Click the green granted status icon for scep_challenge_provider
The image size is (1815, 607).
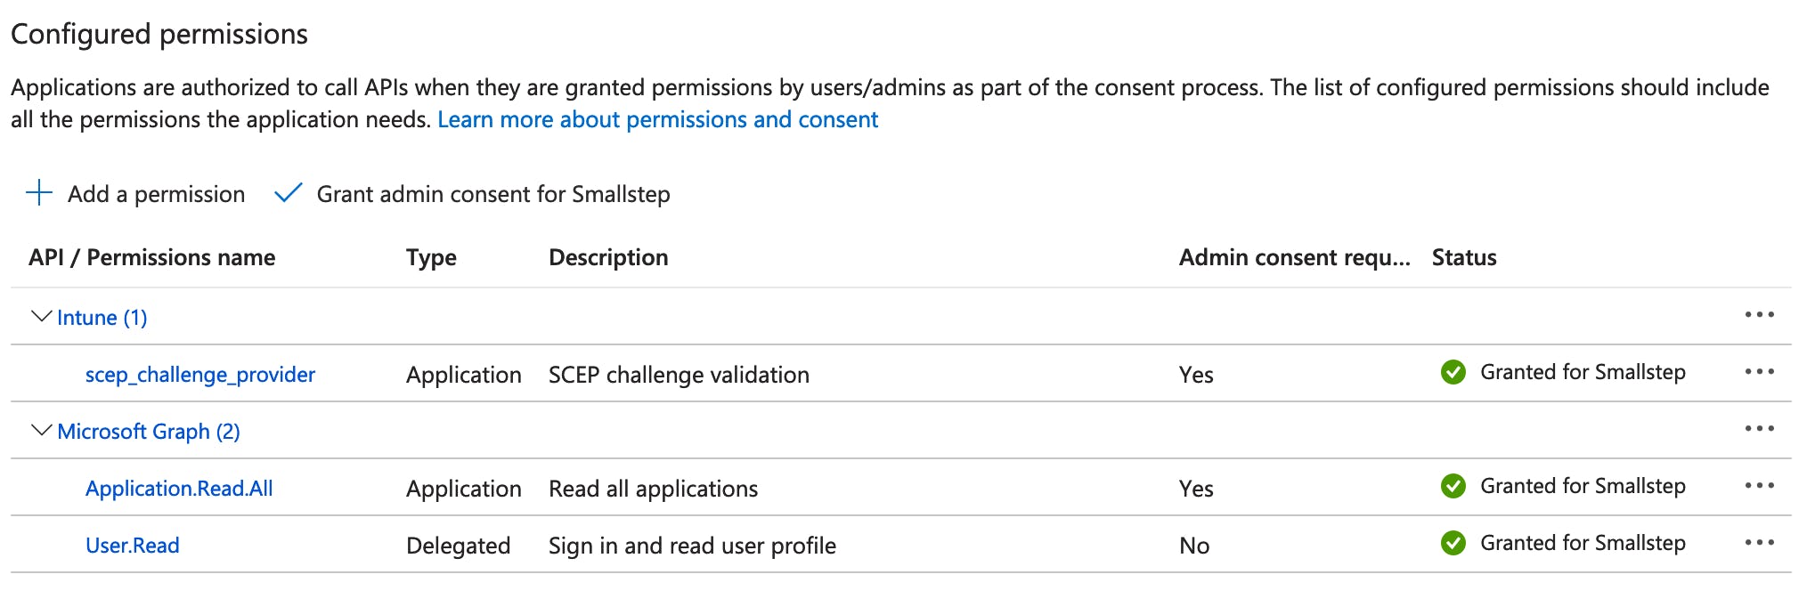(x=1453, y=372)
